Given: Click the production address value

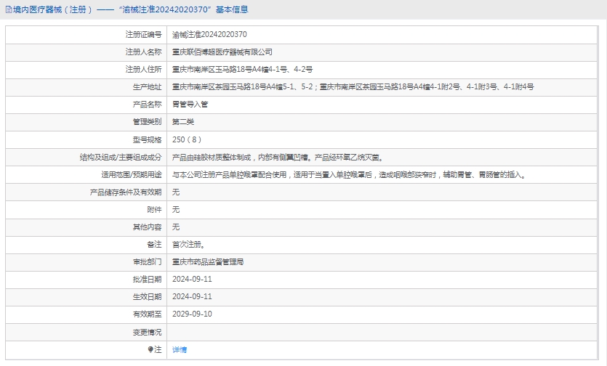Looking at the screenshot, I should (353, 86).
